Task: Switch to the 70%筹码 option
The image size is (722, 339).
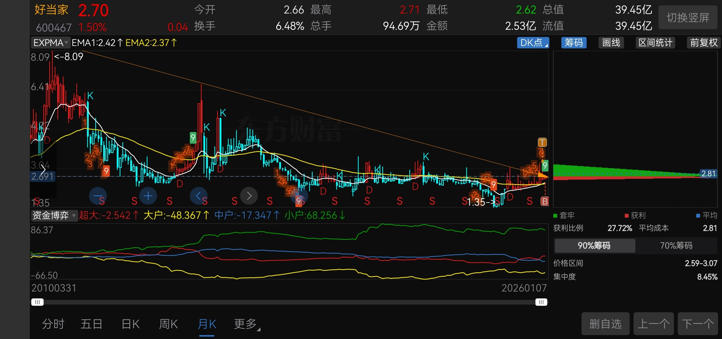Action: 676,246
